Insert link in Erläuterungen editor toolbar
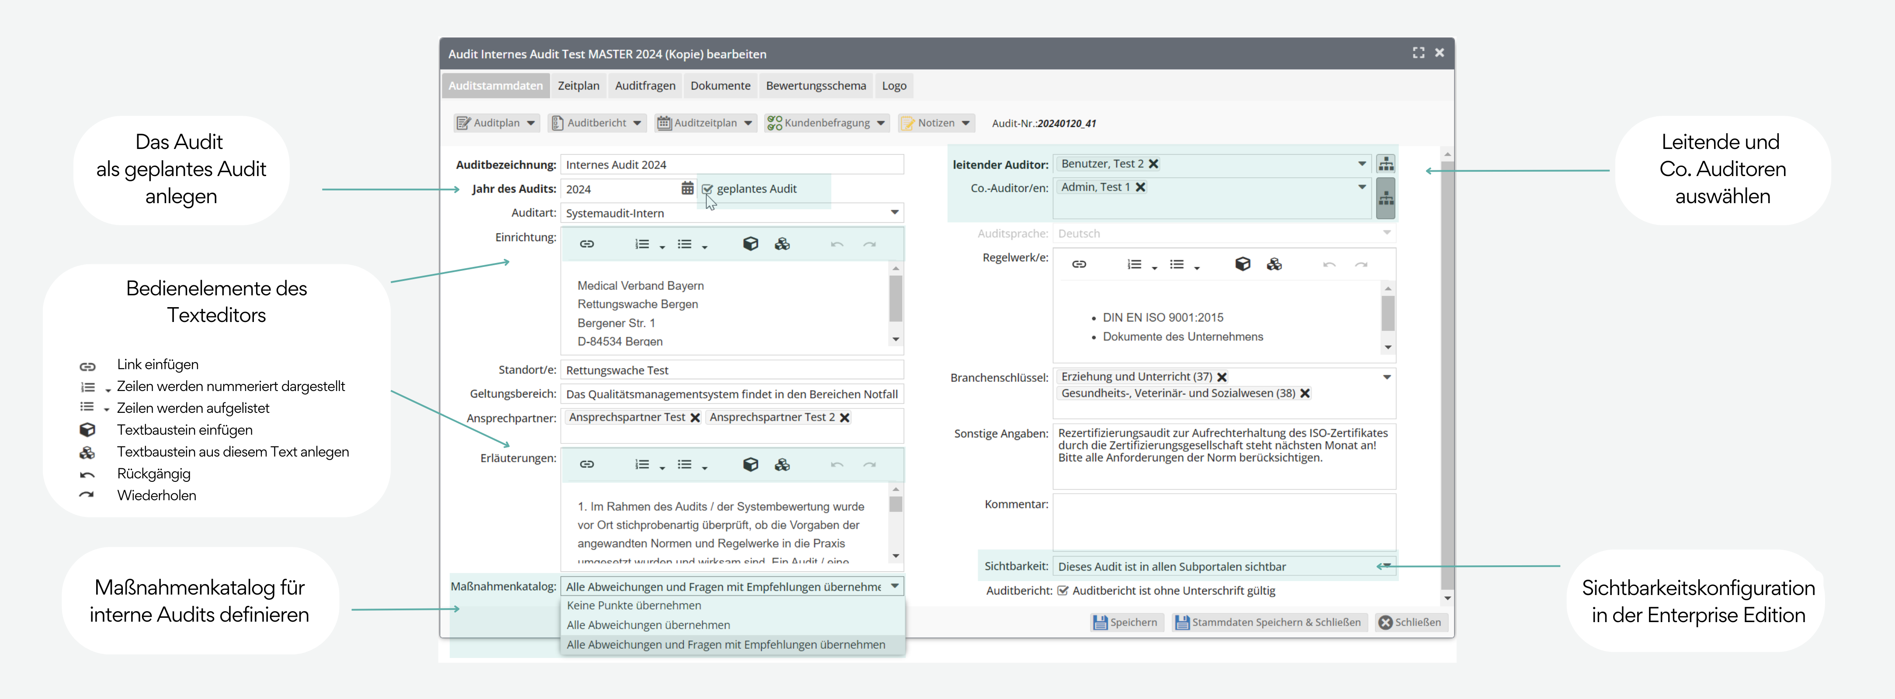Screen dimensions: 1895x699 click(587, 464)
